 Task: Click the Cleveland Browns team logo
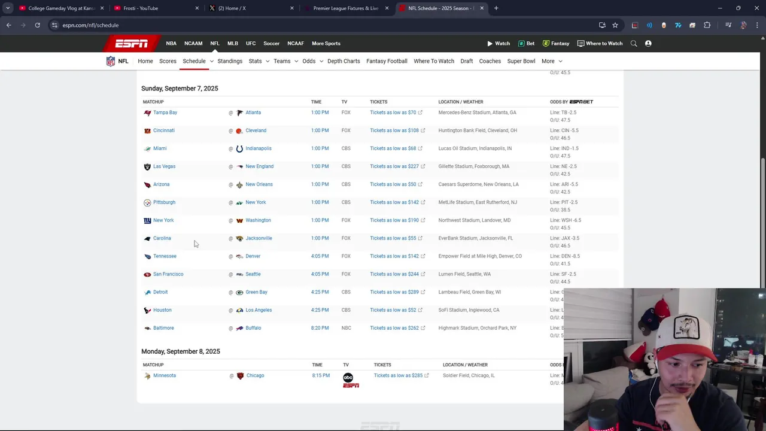point(239,130)
